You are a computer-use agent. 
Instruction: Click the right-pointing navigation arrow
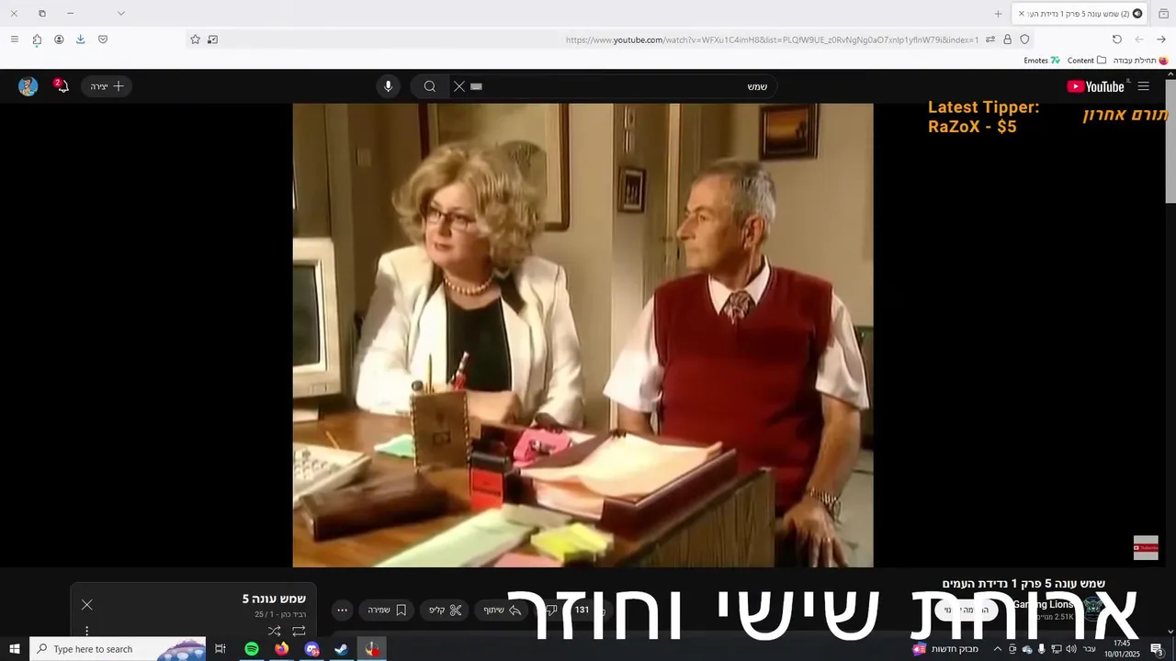point(1161,39)
